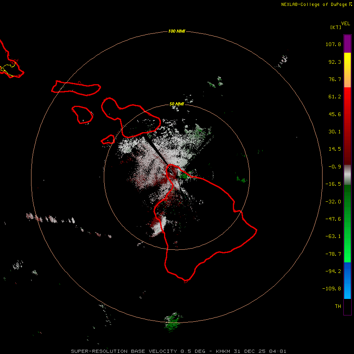
Task: Click the green echo cluster on the southern 100 NMI ring
Action: (172, 322)
